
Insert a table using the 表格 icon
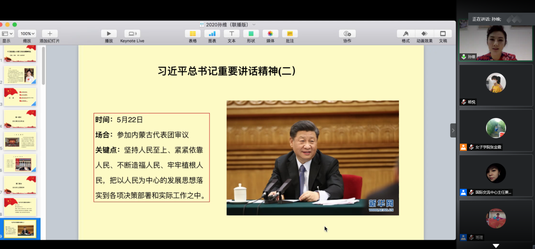click(193, 34)
